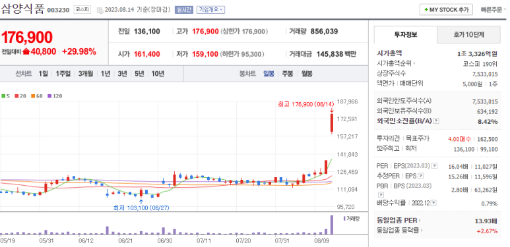The width and height of the screenshot is (510, 247).
Task: Select the 3개월 line chart period
Action: coord(86,74)
